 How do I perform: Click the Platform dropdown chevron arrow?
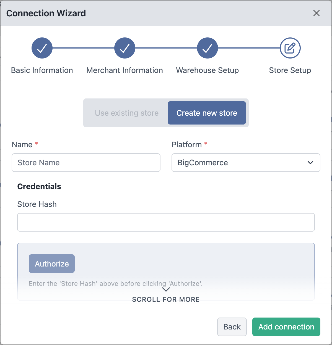coord(310,163)
